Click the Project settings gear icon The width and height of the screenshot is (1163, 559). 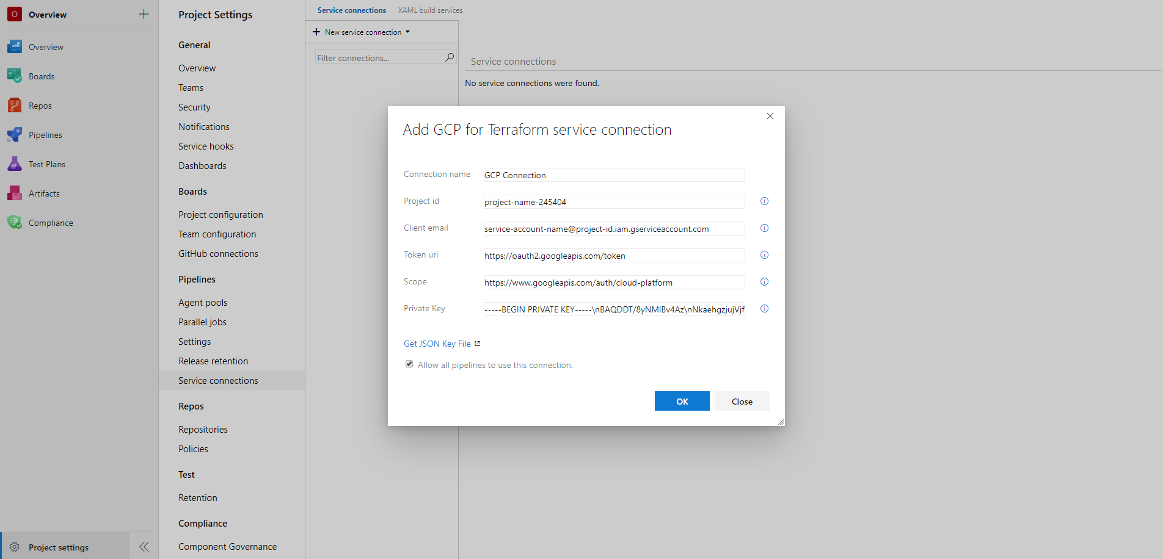tap(13, 547)
